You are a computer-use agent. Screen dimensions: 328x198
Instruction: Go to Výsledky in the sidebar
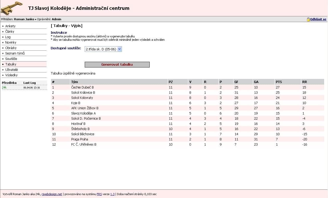[x=11, y=75]
